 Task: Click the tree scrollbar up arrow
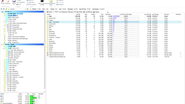(45, 12)
